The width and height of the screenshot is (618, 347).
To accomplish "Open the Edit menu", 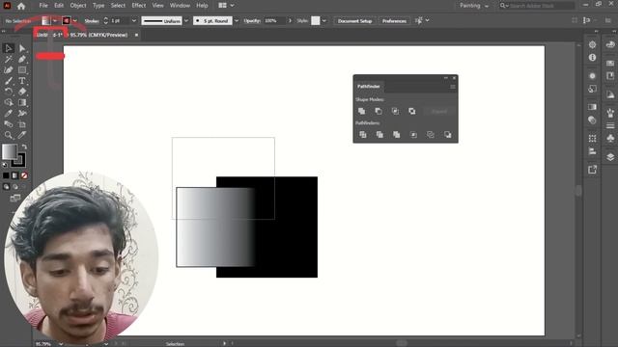I will pos(59,6).
